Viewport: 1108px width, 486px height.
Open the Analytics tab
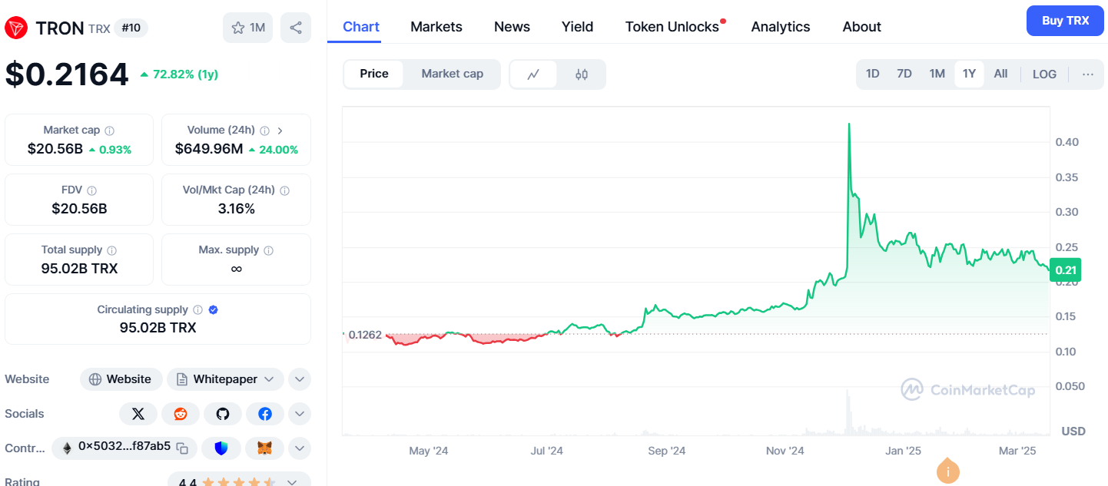[x=781, y=27]
